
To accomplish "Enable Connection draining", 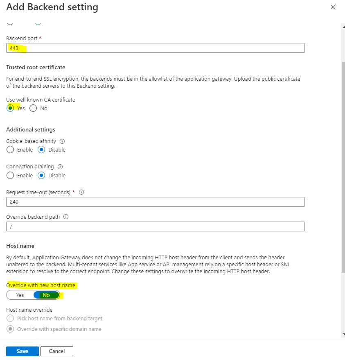I will (10, 175).
